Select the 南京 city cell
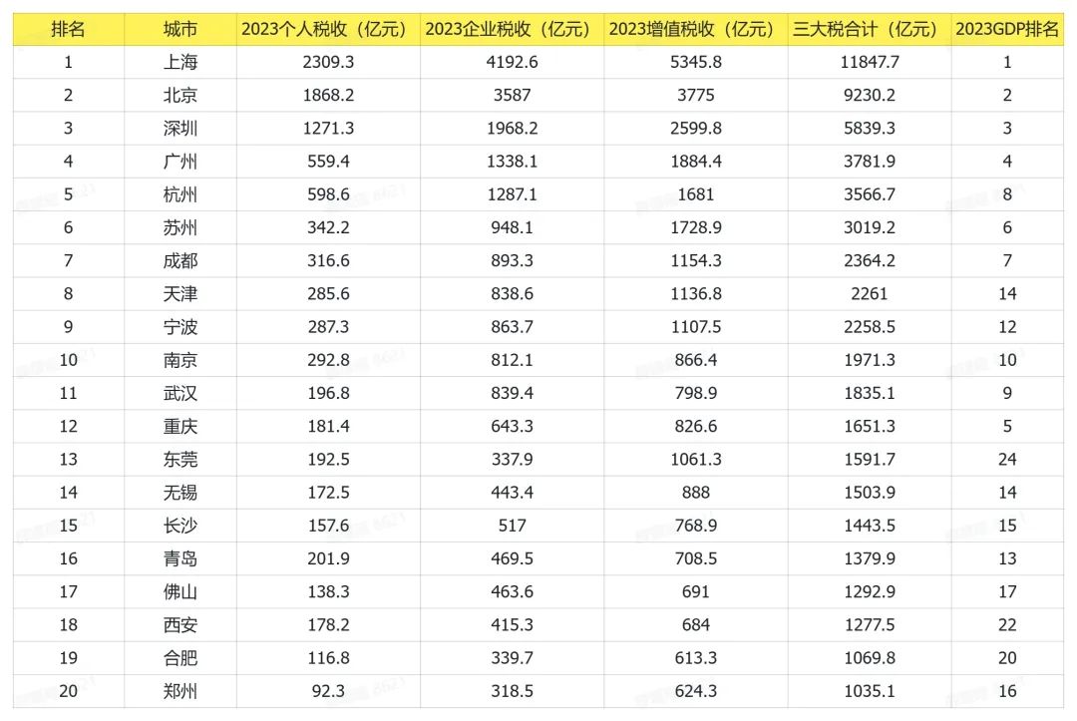The height and width of the screenshot is (721, 1077). tap(179, 360)
